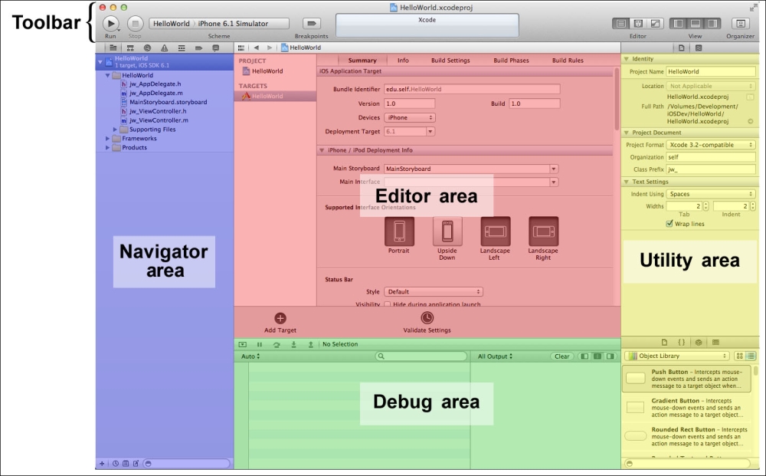The image size is (766, 476).
Task: Show the Project navigator
Action: point(113,48)
